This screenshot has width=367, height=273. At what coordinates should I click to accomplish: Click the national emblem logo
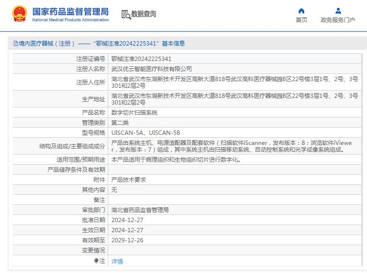[20, 13]
